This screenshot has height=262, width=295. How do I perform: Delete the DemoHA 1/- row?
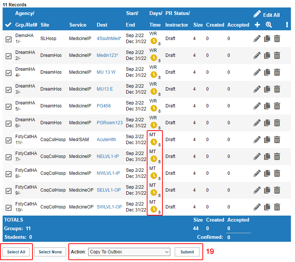click(x=277, y=39)
